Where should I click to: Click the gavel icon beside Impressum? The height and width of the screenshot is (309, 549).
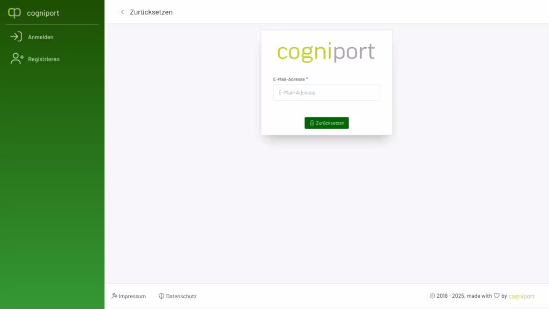(x=114, y=296)
